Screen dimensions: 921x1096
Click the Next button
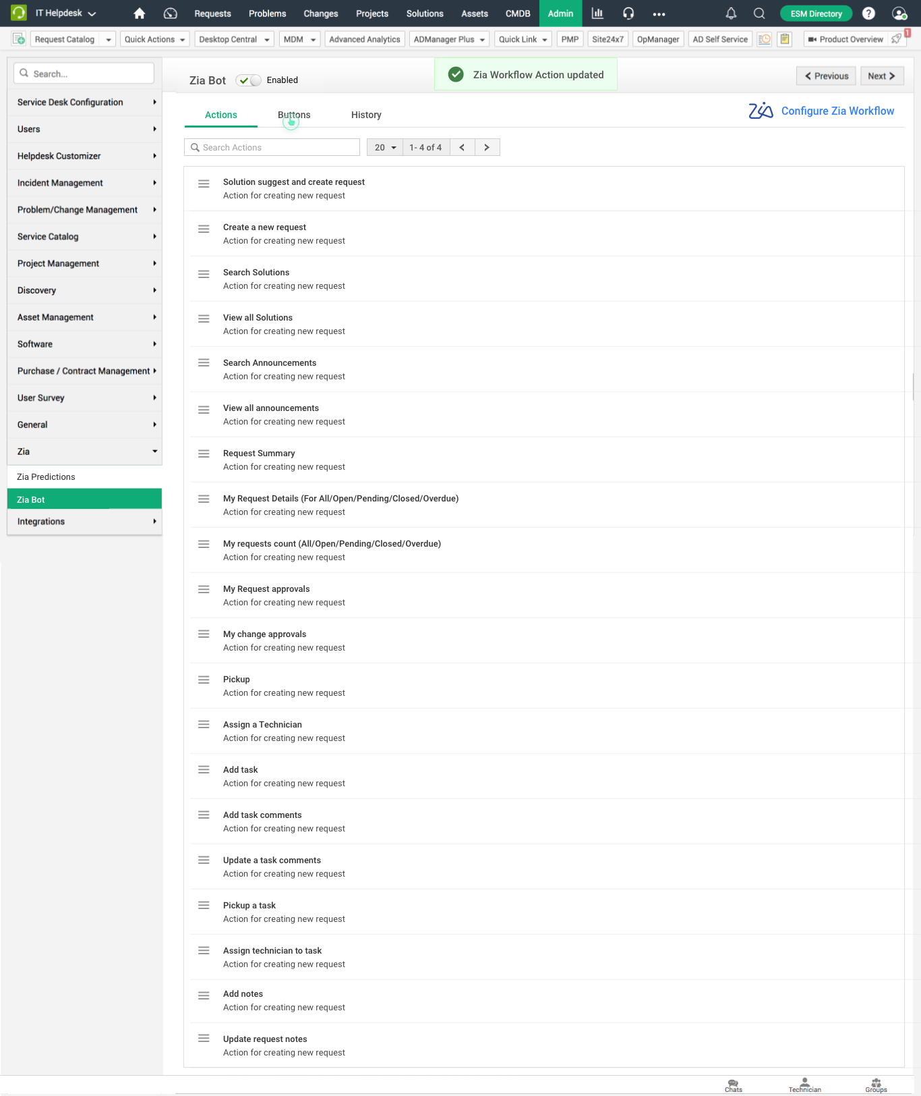(882, 76)
